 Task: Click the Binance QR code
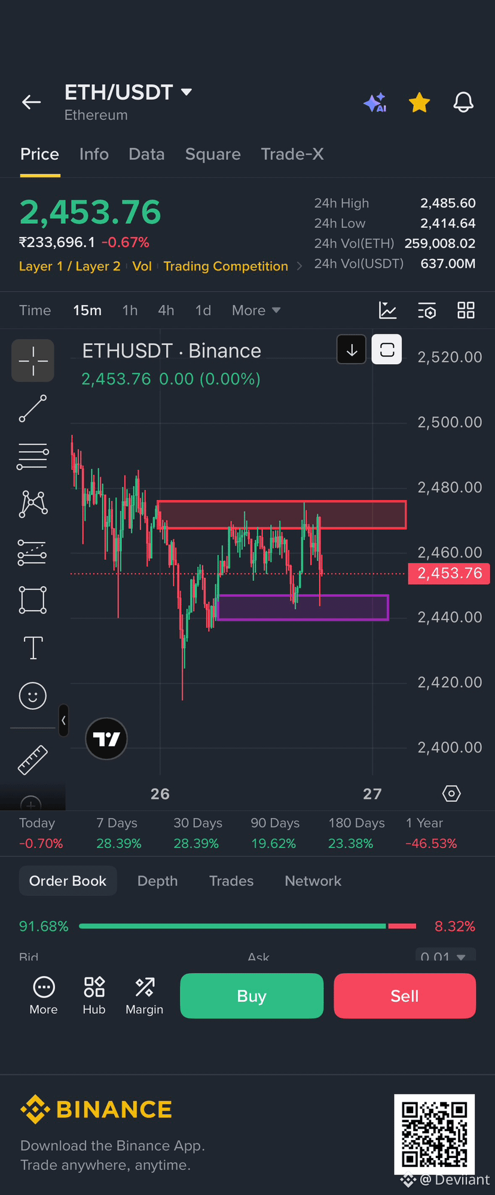pyautogui.click(x=435, y=1134)
